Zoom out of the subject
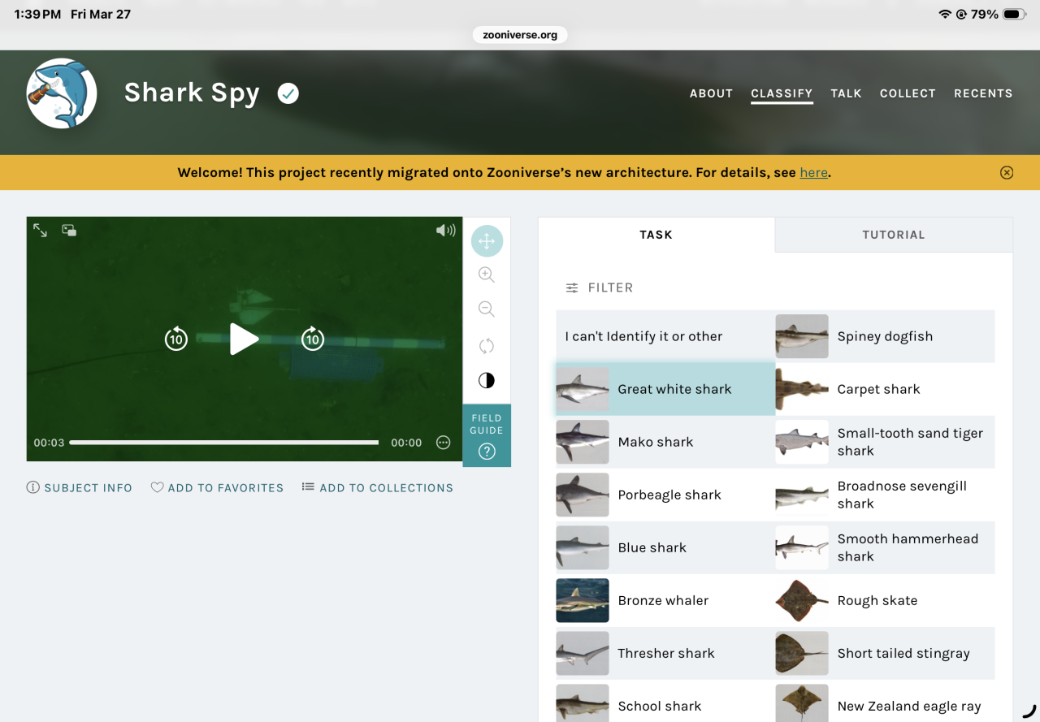1040x722 pixels. (x=487, y=309)
